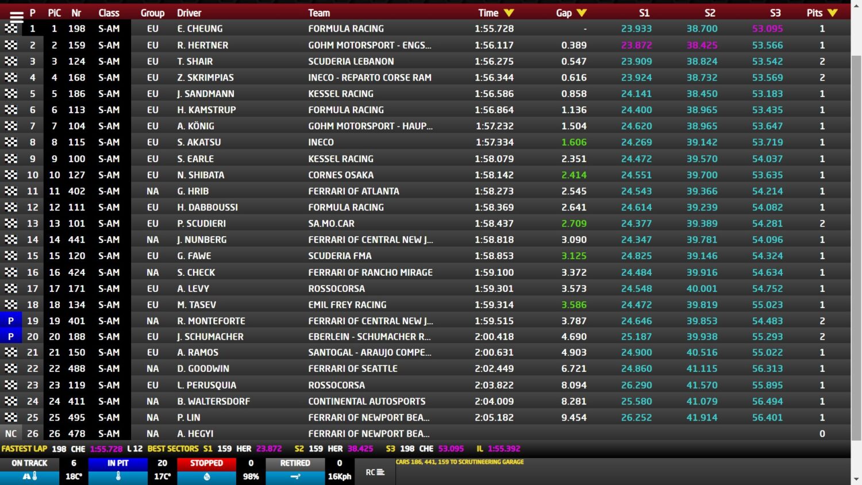Click chequered flag icon for P. Lin
The image size is (862, 485).
pyautogui.click(x=11, y=417)
